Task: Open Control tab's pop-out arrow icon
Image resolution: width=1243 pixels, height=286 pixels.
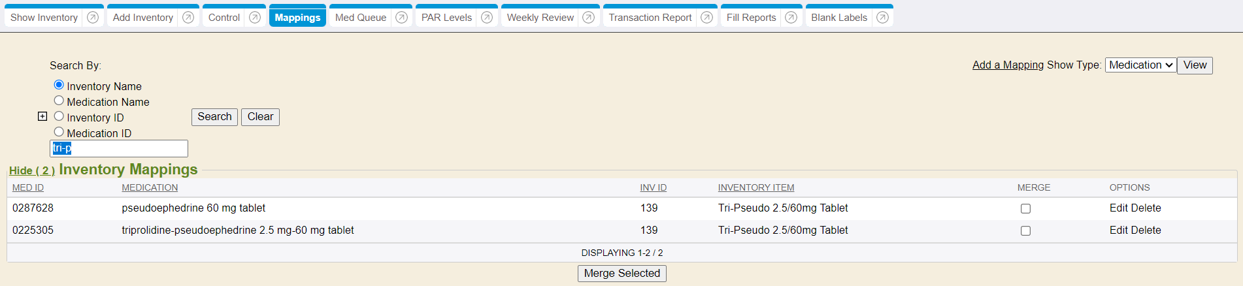Action: pyautogui.click(x=255, y=18)
